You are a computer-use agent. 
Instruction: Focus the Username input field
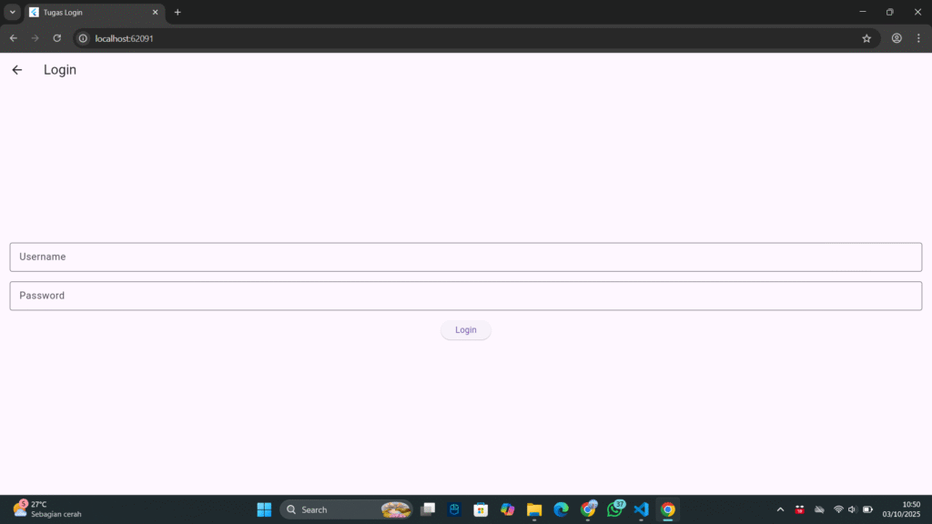point(465,257)
